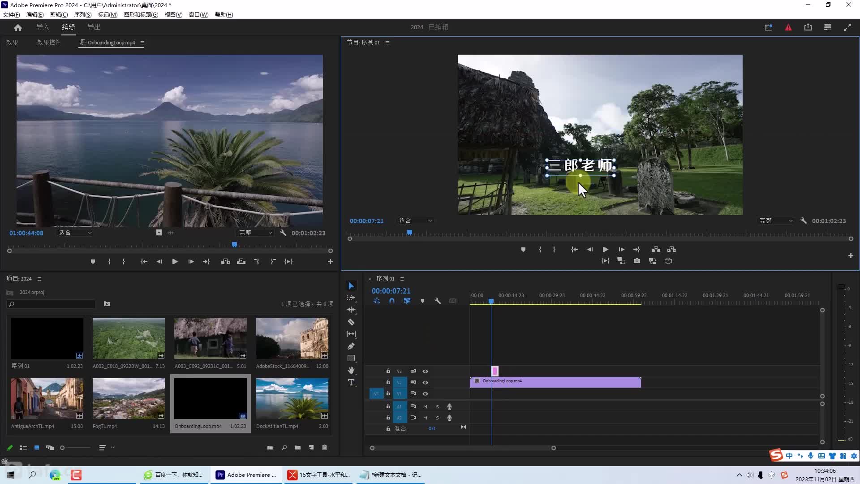Click the New Bin folder icon in Project panel
860x484 pixels.
click(x=297, y=447)
